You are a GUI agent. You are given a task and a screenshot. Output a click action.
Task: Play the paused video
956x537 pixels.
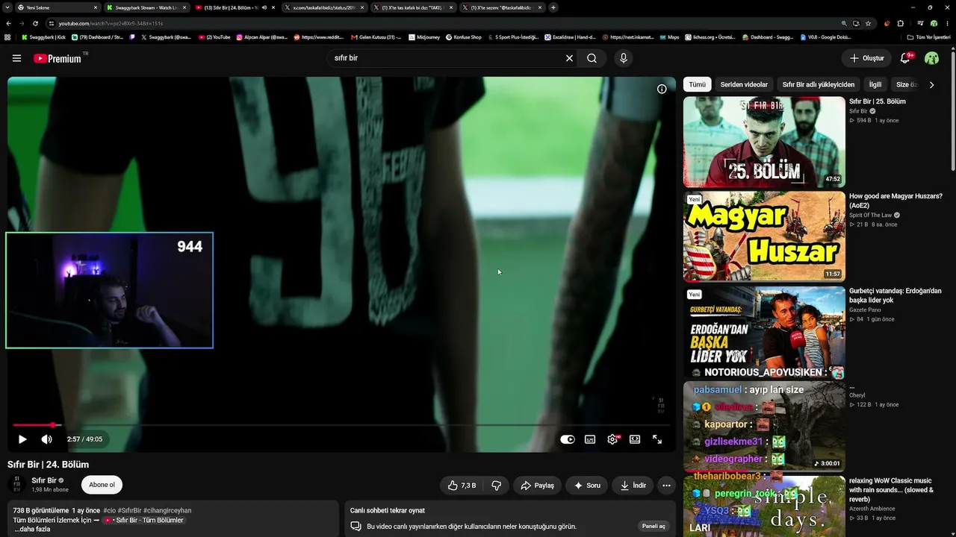(22, 439)
